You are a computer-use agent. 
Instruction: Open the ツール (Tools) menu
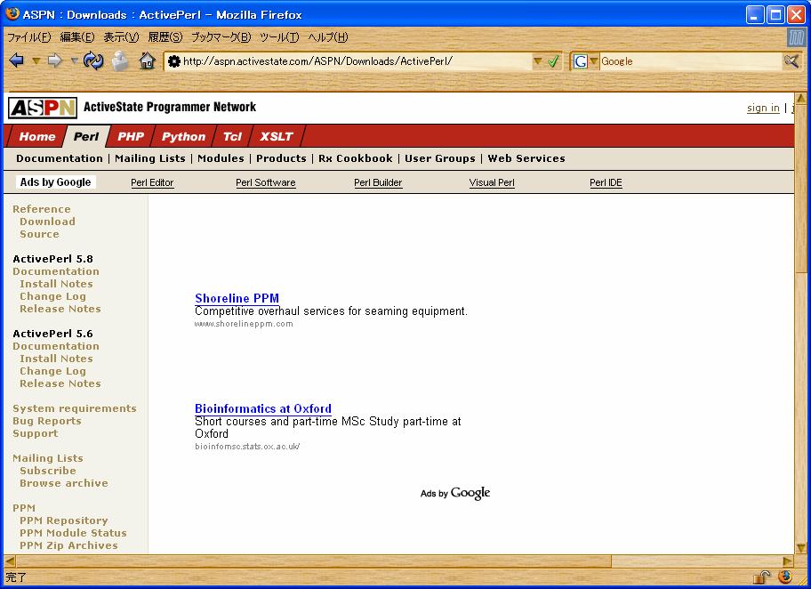(278, 37)
